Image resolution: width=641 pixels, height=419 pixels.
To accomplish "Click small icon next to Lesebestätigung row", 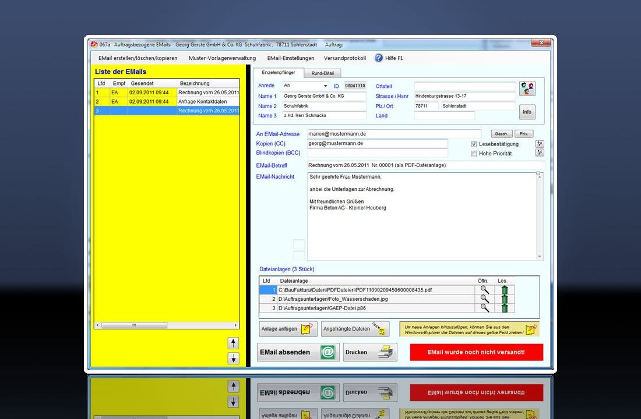I will [540, 144].
